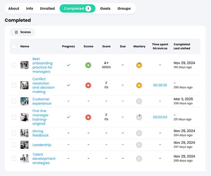Click the 00:28:25 time spent link
The width and height of the screenshot is (211, 176).
[x=160, y=85]
